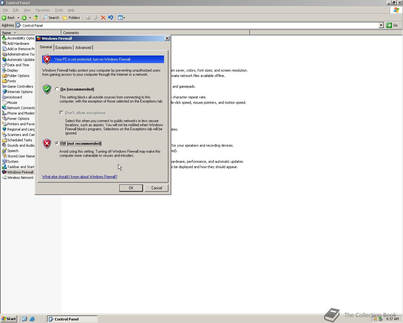Open the Start menu
The height and width of the screenshot is (323, 403).
click(9, 319)
